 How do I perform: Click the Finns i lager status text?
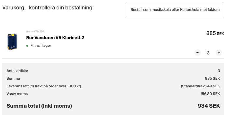click(41, 46)
